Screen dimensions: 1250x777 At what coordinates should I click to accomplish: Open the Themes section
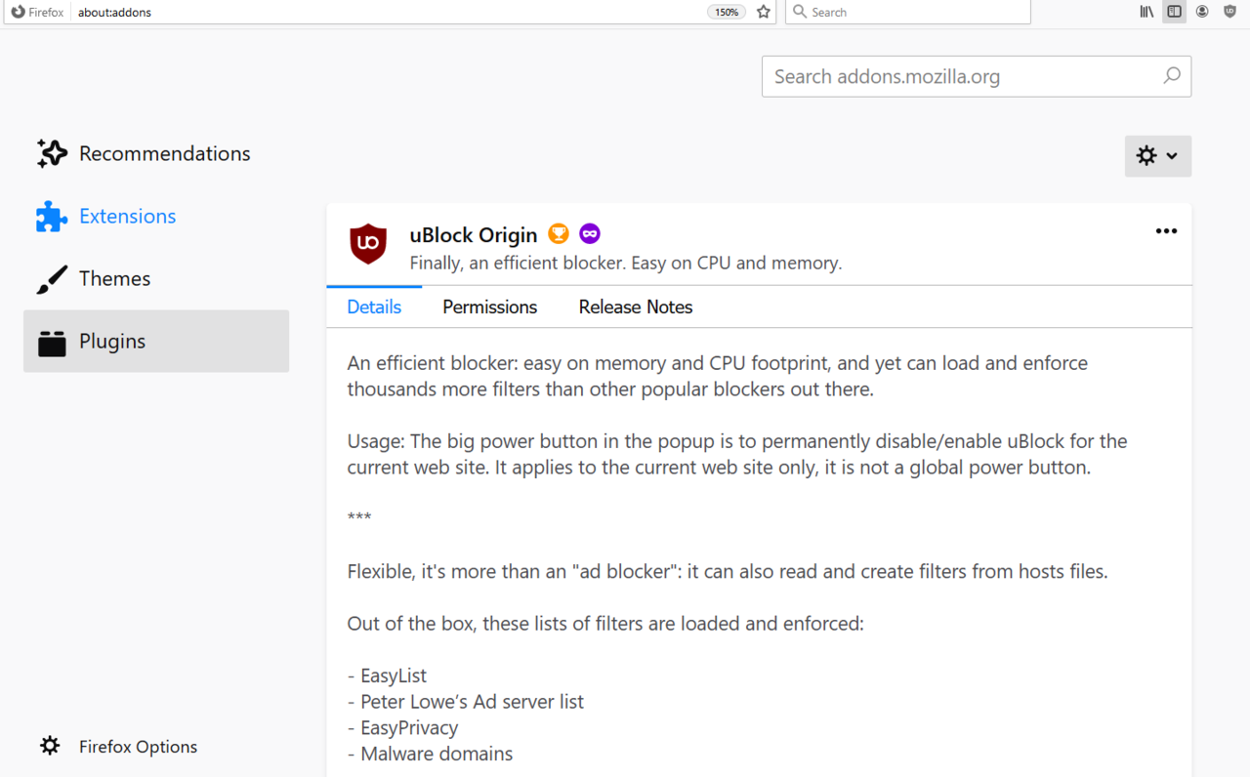click(x=156, y=278)
